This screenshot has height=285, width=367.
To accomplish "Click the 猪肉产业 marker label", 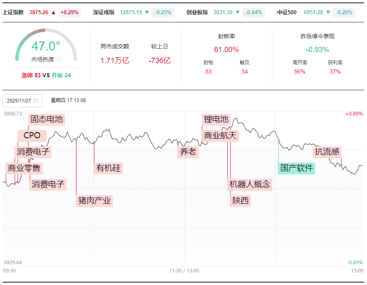I will coord(94,200).
